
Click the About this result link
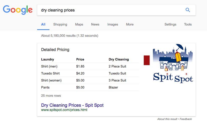(x=167, y=119)
